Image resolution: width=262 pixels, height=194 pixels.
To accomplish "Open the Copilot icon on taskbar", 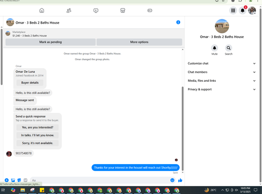I will [13, 190].
